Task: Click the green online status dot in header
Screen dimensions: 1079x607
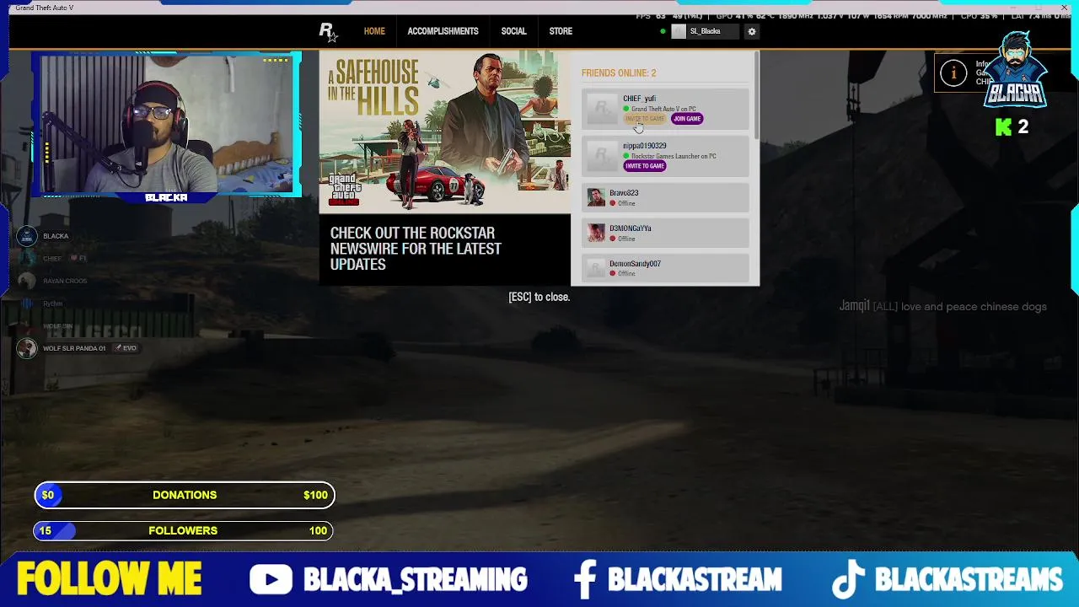Action: pyautogui.click(x=663, y=31)
